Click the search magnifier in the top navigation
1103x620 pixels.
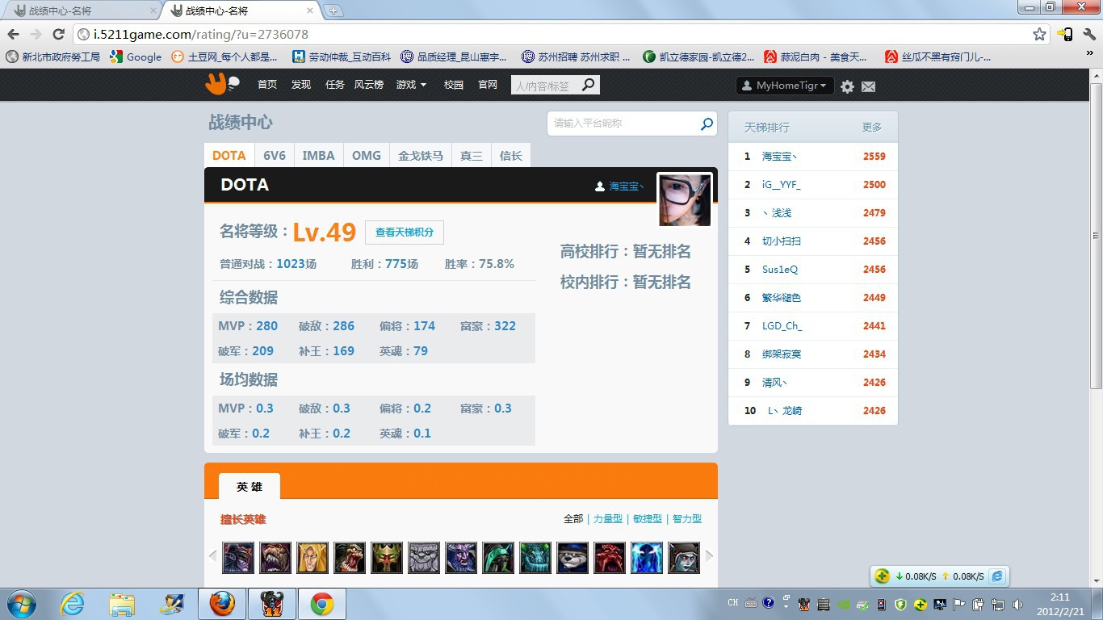589,85
